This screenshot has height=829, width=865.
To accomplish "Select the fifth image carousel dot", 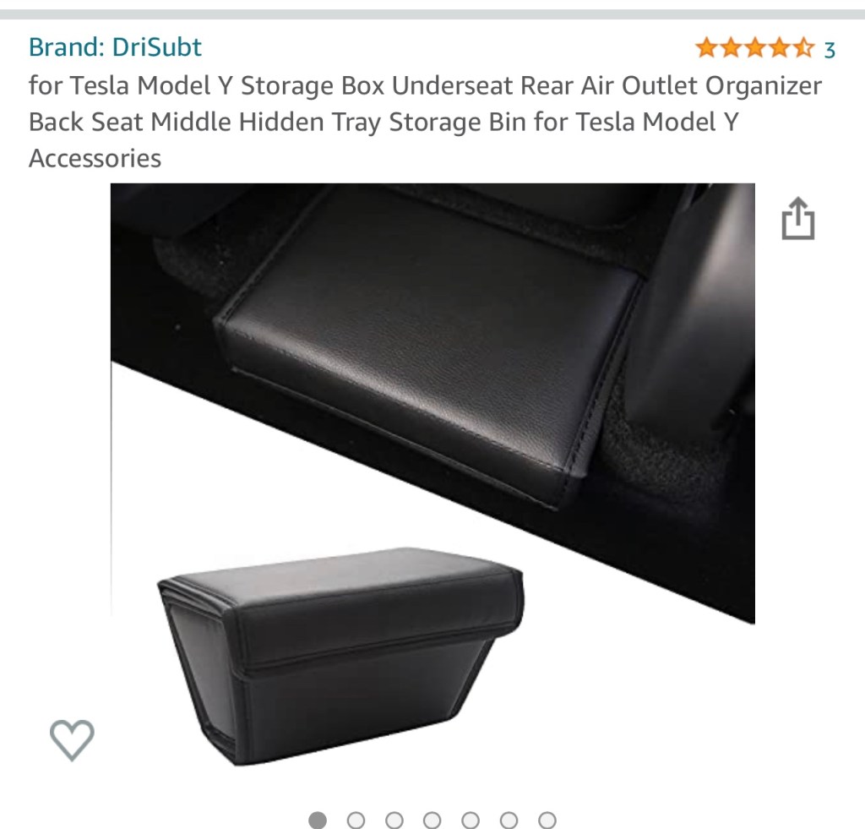I will tap(471, 820).
